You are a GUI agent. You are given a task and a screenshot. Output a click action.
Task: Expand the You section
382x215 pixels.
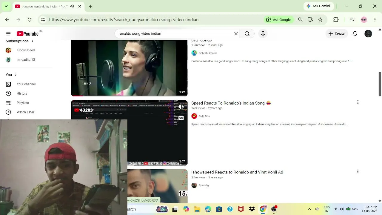click(11, 75)
